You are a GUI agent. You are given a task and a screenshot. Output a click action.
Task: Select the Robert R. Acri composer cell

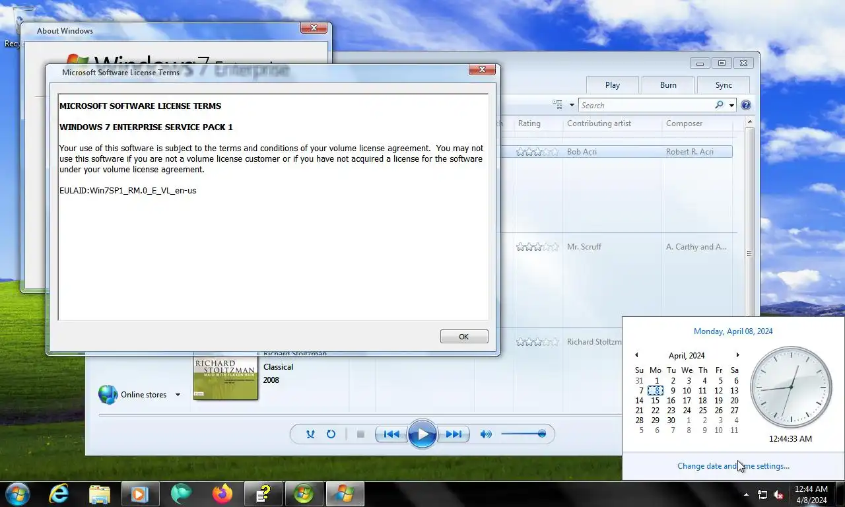point(689,152)
